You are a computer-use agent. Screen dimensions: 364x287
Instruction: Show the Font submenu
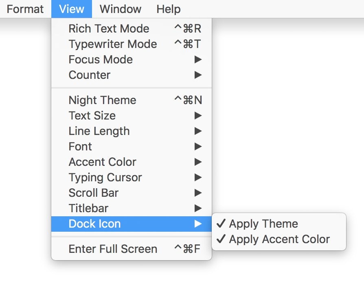click(132, 146)
